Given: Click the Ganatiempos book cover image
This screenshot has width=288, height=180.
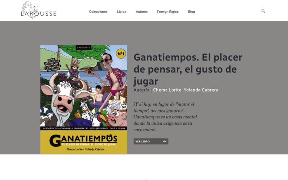Looking at the screenshot, I should tap(84, 99).
